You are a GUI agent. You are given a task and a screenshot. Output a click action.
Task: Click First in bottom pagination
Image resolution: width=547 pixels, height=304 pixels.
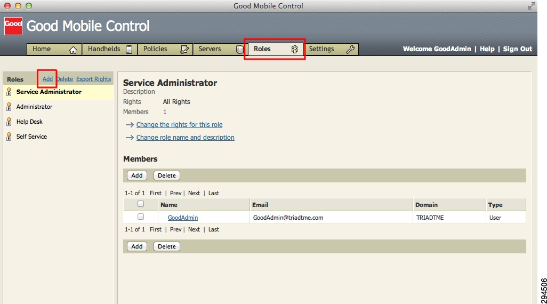pyautogui.click(x=156, y=229)
